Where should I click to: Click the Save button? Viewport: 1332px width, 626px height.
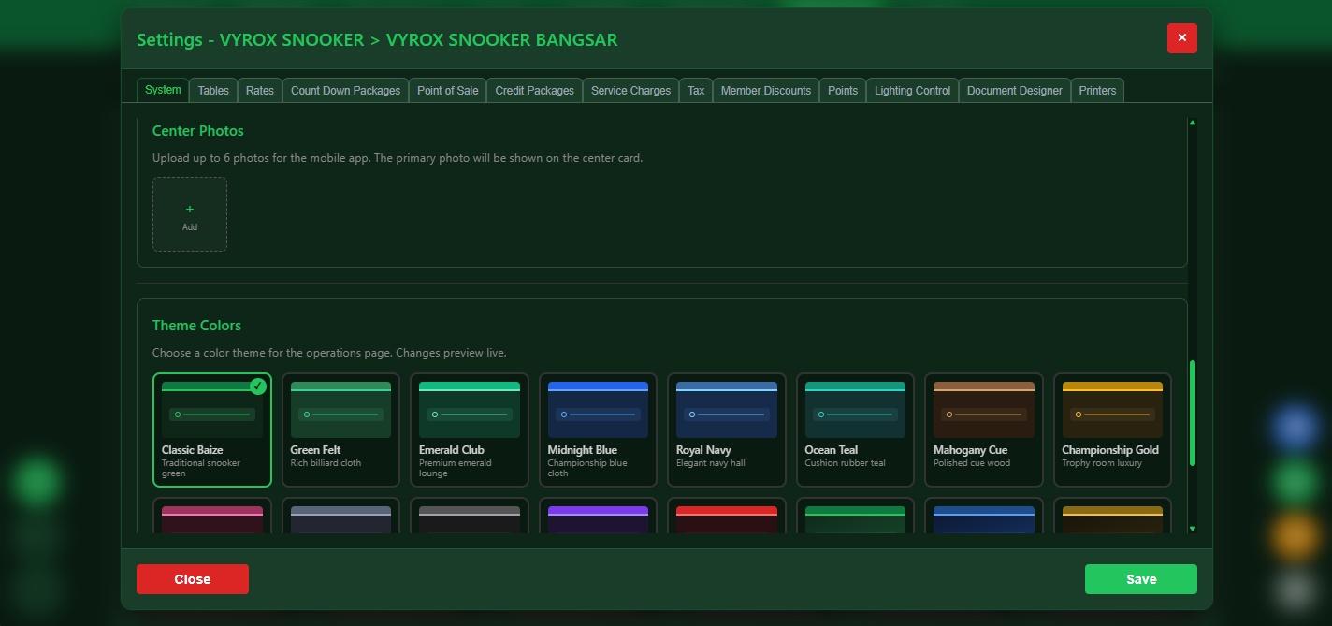[1140, 579]
